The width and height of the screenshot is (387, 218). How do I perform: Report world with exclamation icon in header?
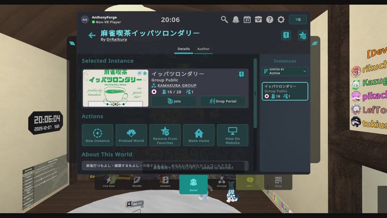click(286, 35)
